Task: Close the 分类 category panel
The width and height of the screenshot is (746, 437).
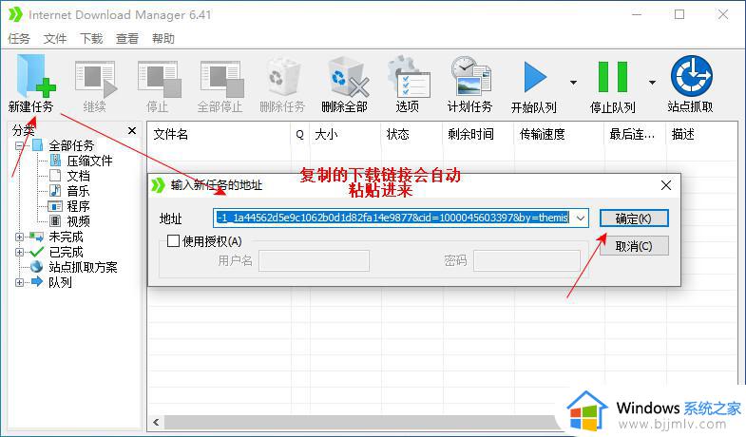Action: tap(132, 130)
